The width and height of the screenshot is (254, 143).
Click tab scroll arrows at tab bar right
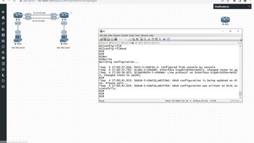(240, 43)
